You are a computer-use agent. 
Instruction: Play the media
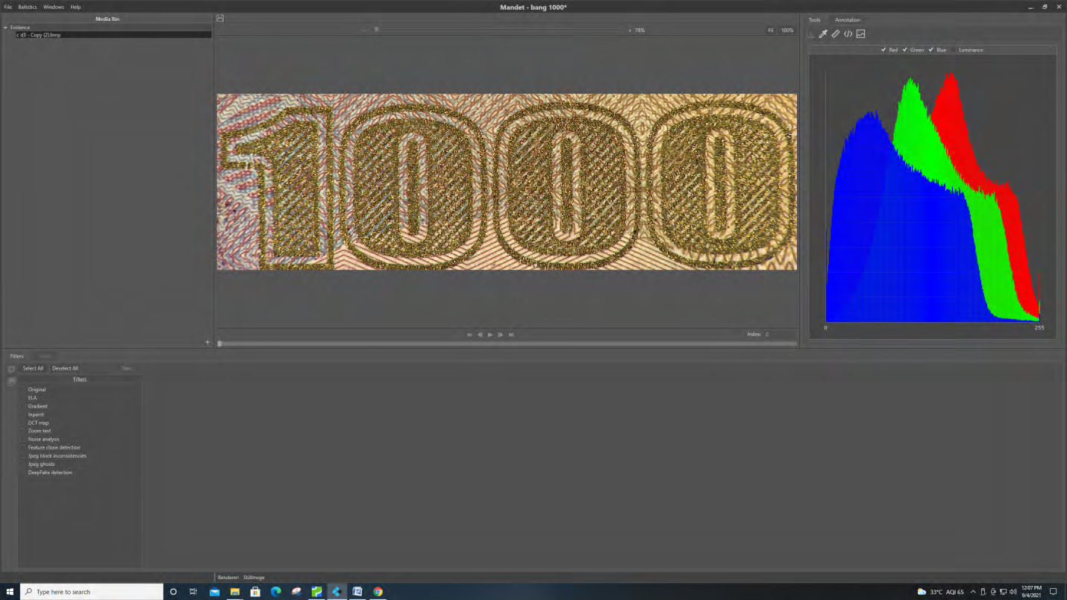[x=490, y=335]
